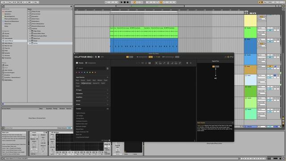
Task: Click the Guitar Rig preset search field
Action: tap(90, 68)
